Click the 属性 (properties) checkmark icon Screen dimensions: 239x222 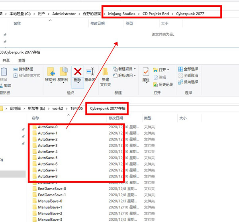[x=146, y=71]
